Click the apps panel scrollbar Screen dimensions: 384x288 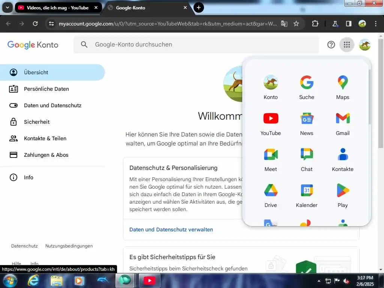[x=369, y=96]
